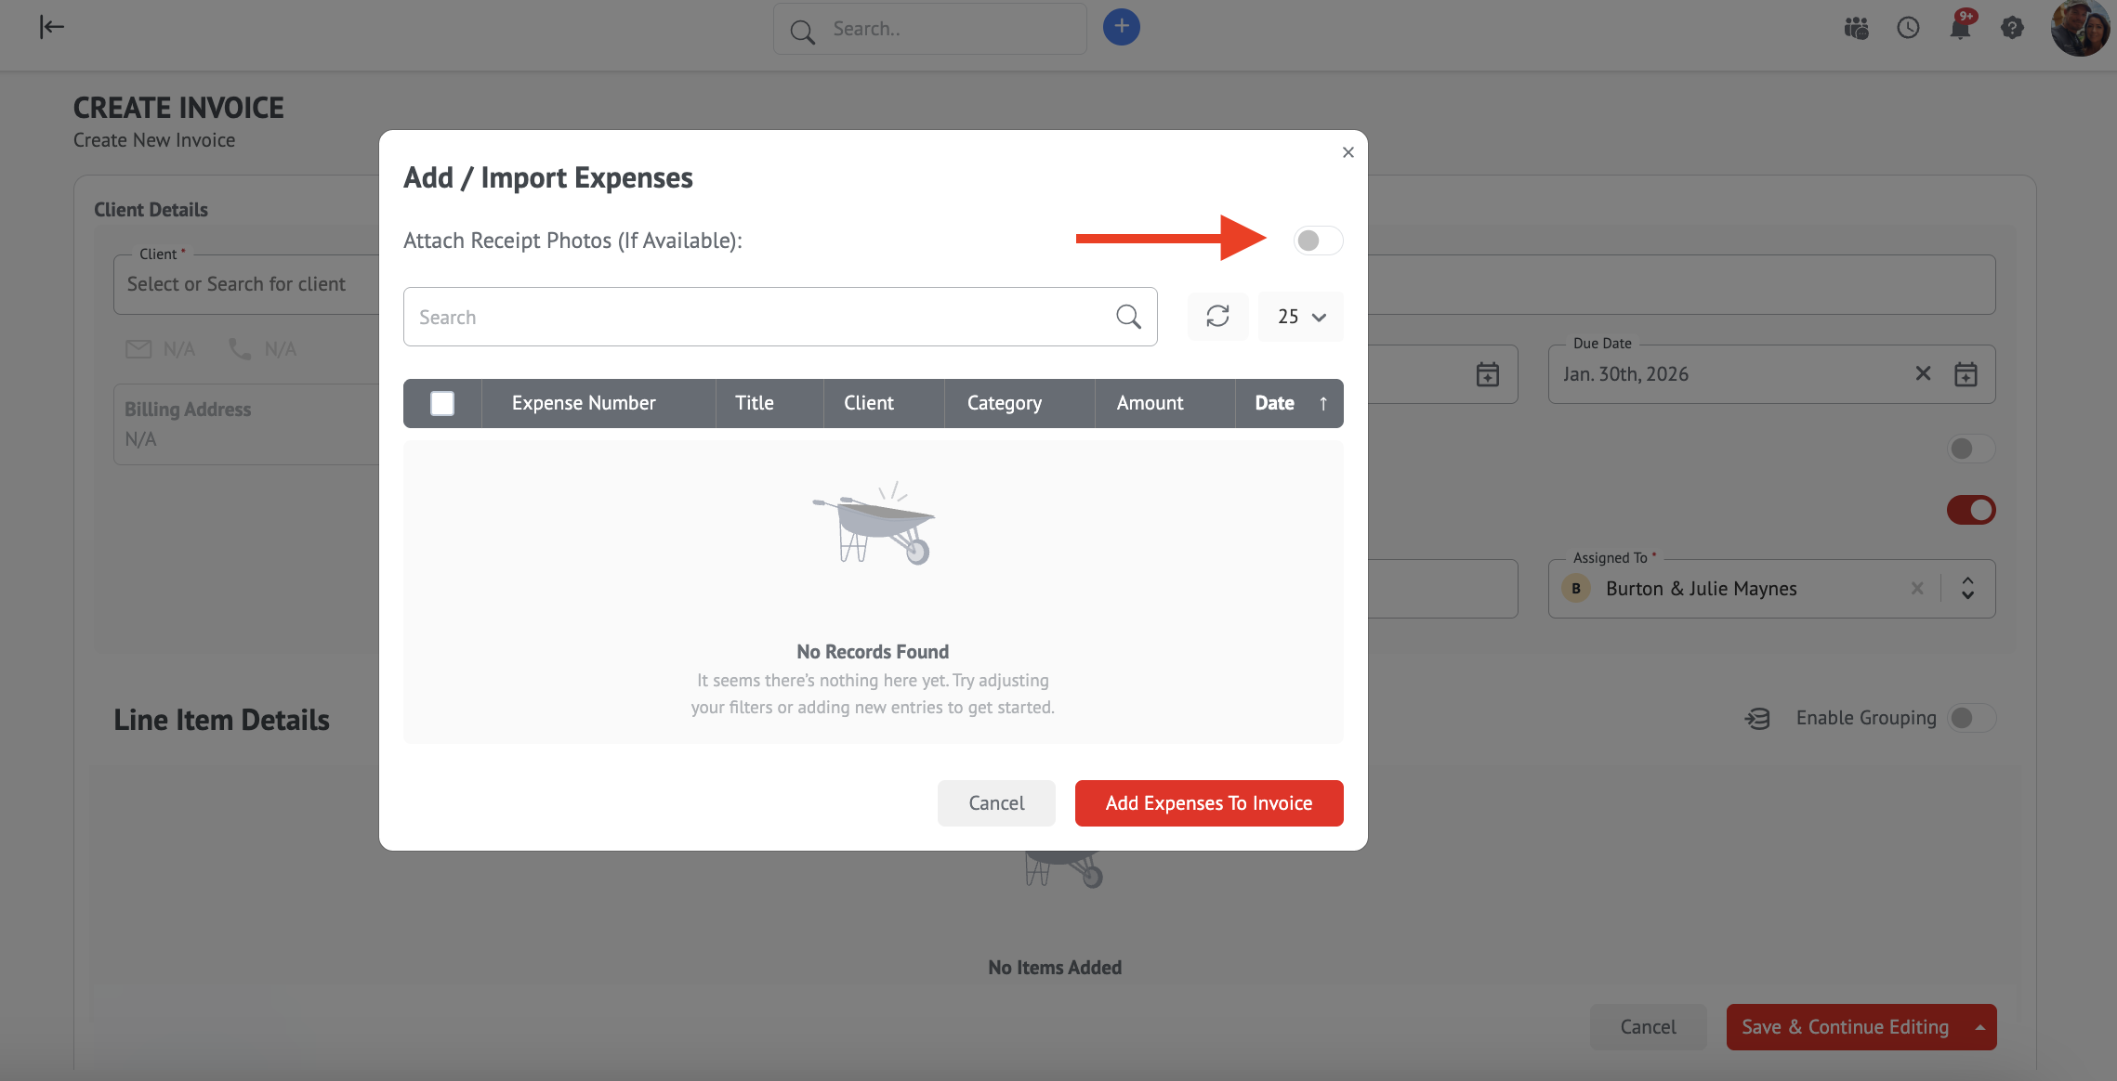Viewport: 2117px width, 1081px height.
Task: Click the collapse sidebar arrow icon
Action: [52, 27]
